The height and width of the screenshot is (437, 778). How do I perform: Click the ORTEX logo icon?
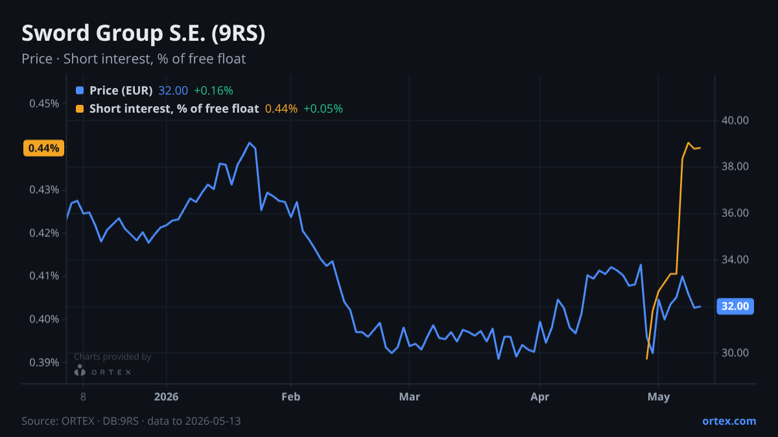(x=80, y=371)
